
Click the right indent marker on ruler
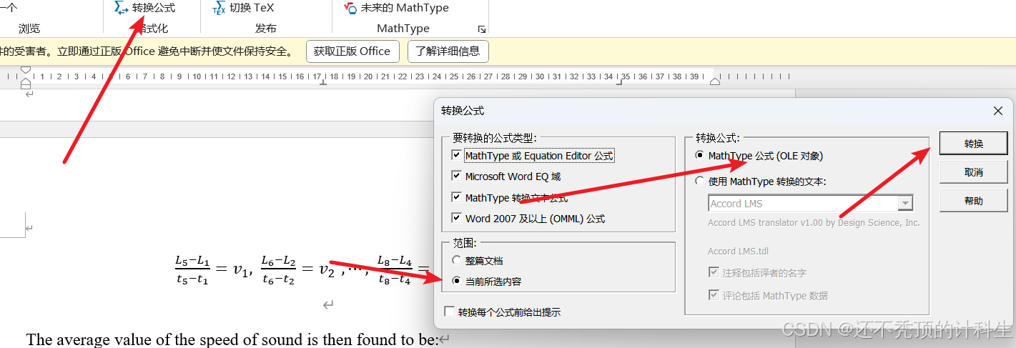coord(714,83)
